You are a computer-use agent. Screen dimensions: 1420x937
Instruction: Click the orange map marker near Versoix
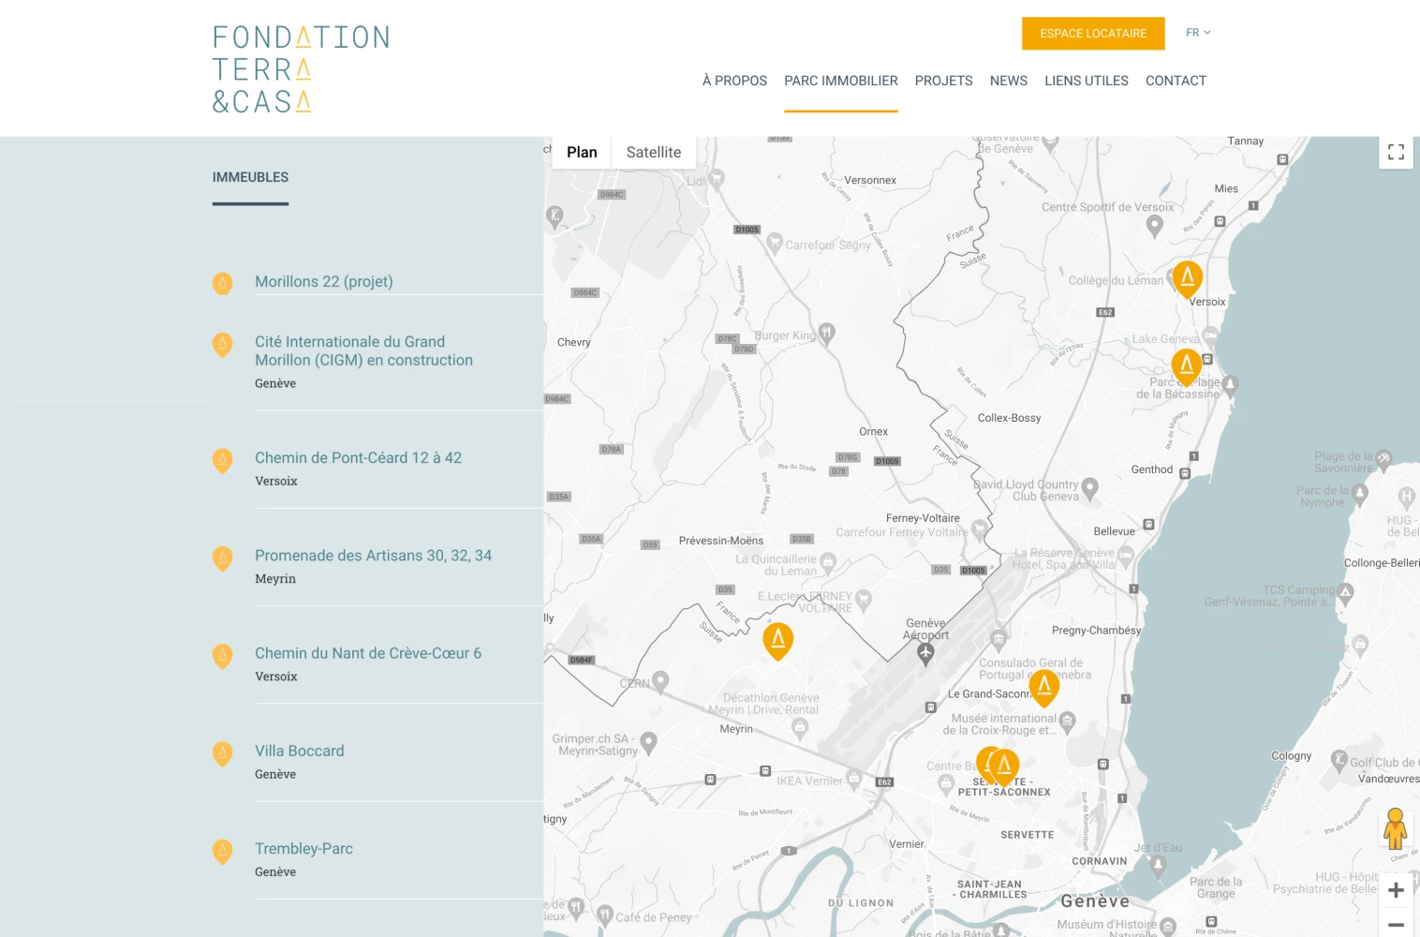(1187, 278)
